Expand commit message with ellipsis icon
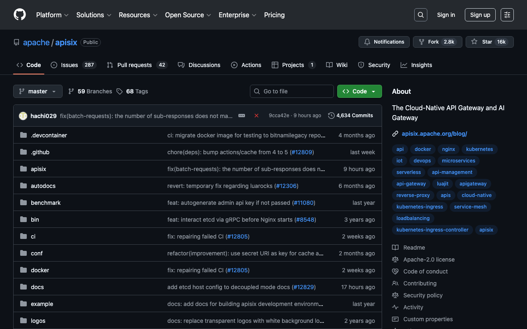527x329 pixels. click(x=242, y=116)
